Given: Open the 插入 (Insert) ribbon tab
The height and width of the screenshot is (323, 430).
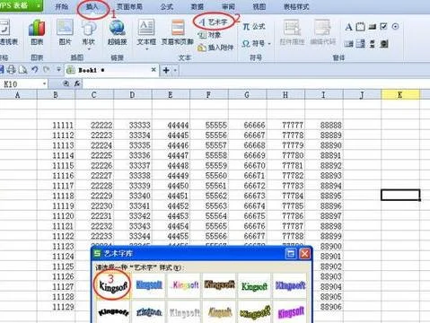Looking at the screenshot, I should tap(92, 6).
